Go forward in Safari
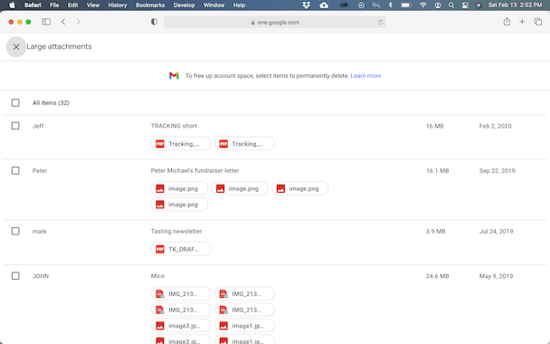Screen dimensions: 550x344 pos(78,22)
